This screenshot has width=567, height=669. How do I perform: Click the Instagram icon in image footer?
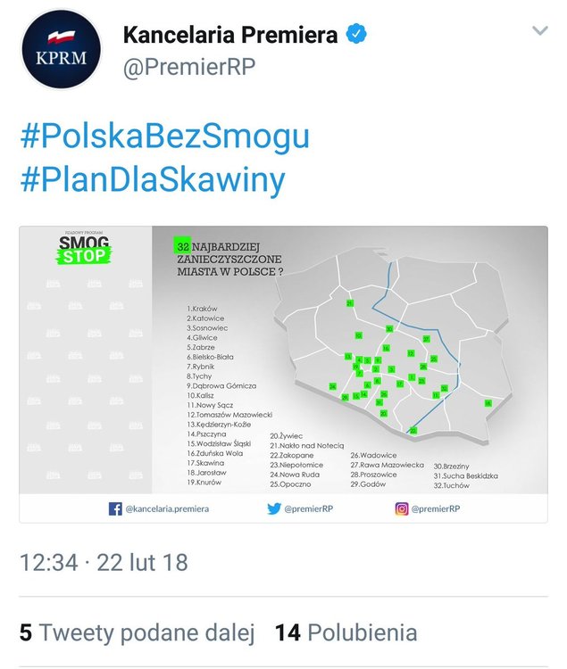(x=401, y=508)
